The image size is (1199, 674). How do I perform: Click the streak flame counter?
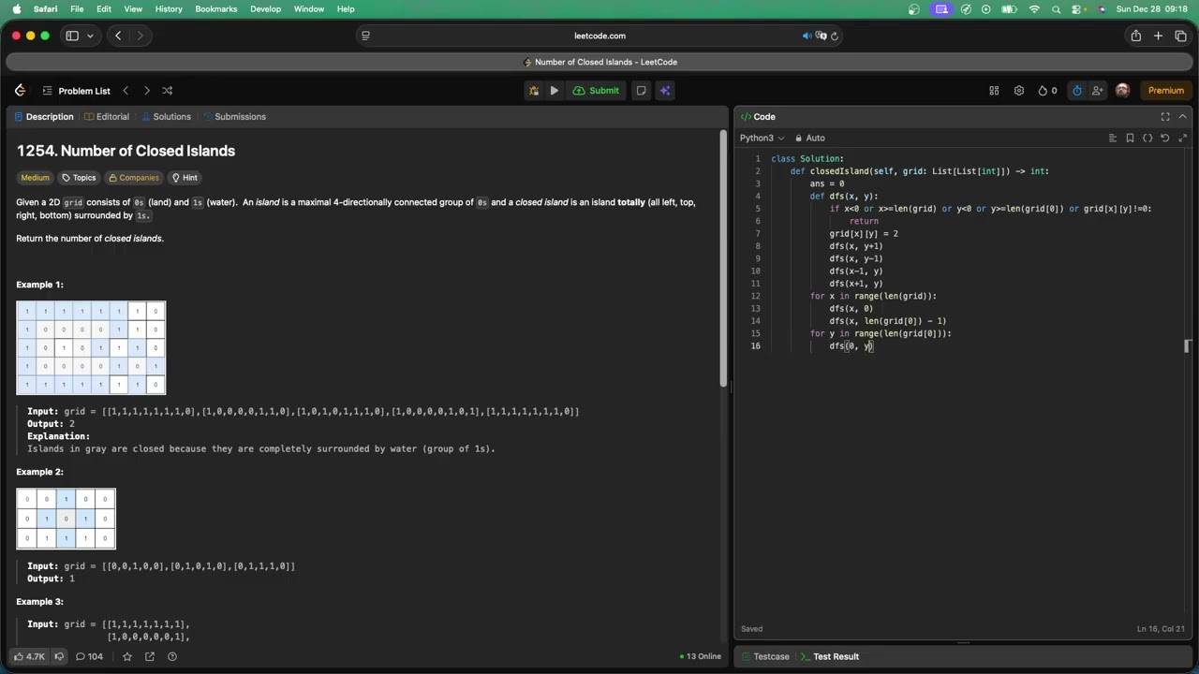point(1047,91)
